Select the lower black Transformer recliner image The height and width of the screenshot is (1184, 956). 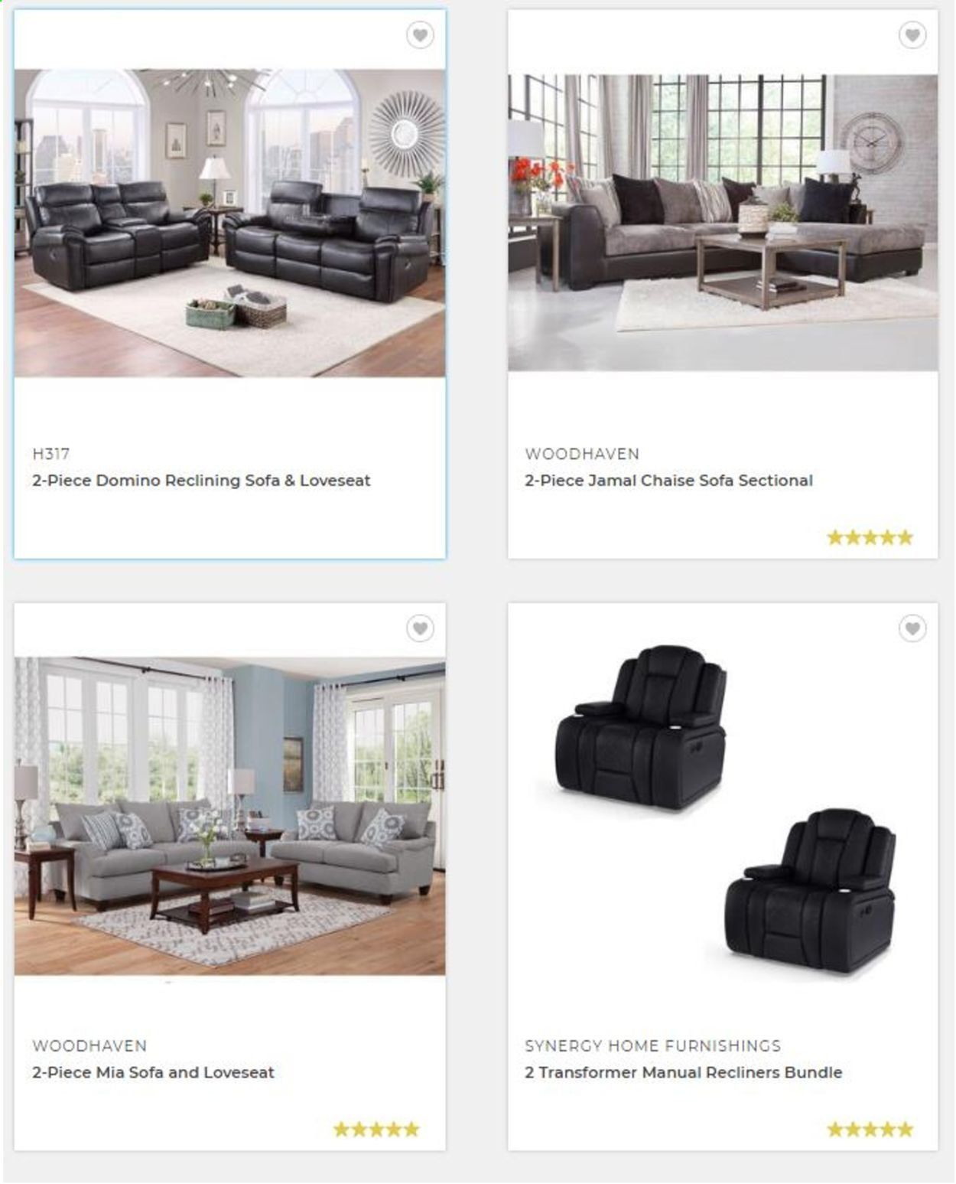pyautogui.click(x=811, y=892)
